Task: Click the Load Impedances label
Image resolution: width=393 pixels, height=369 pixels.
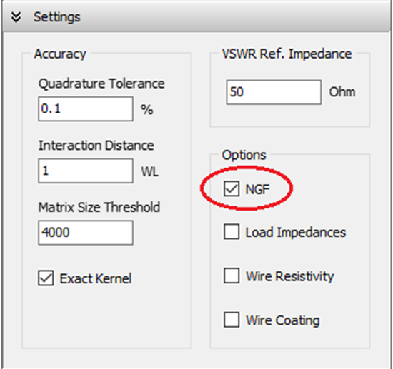Action: (296, 233)
